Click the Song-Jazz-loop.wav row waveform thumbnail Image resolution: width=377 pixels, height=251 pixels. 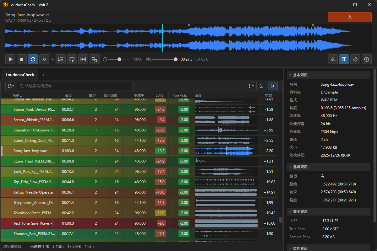pos(226,151)
